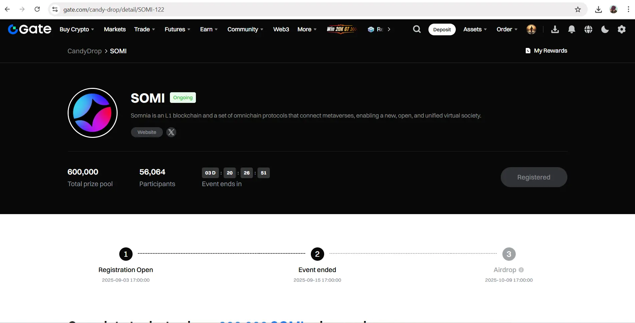Viewport: 635px width, 323px height.
Task: Open the language globe icon
Action: tap(588, 29)
